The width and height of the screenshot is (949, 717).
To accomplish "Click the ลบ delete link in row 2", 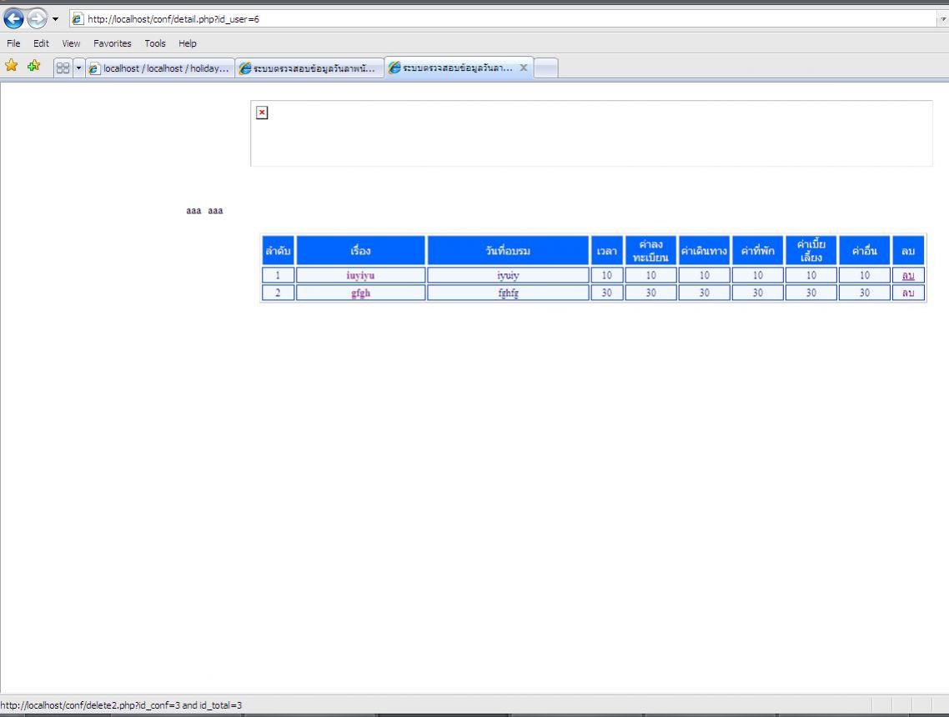I will pyautogui.click(x=908, y=293).
